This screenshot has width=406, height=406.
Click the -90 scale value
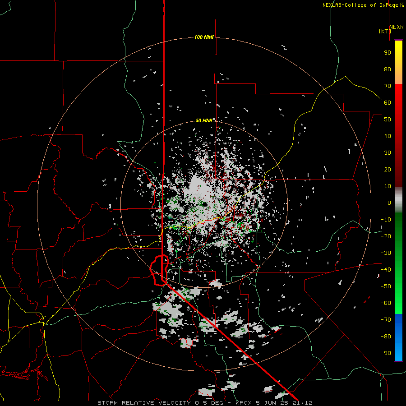(386, 353)
